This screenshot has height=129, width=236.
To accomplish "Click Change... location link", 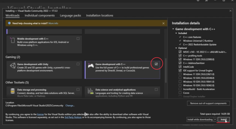I will [70, 106].
